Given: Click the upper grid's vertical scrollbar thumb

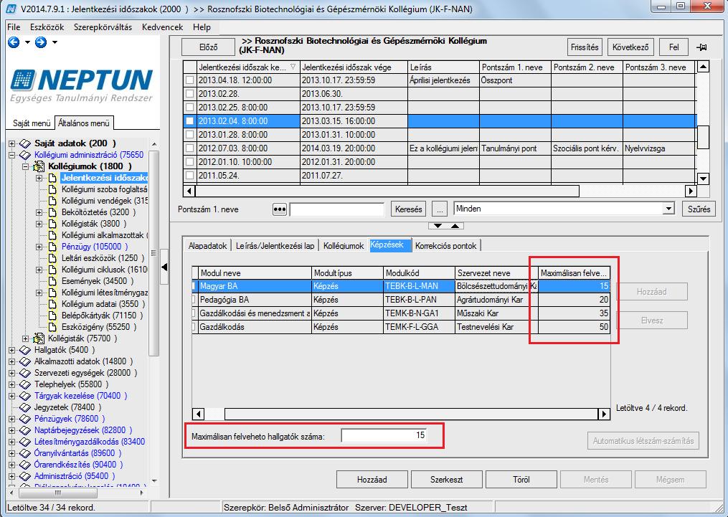Looking at the screenshot, I should point(704,138).
